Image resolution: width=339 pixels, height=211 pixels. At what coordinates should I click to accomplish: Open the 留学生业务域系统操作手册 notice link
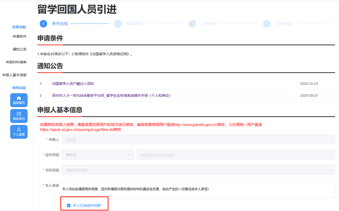(112, 95)
